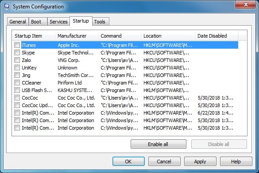
Task: Sort by the Date Disabled column header
Action: pos(216,36)
